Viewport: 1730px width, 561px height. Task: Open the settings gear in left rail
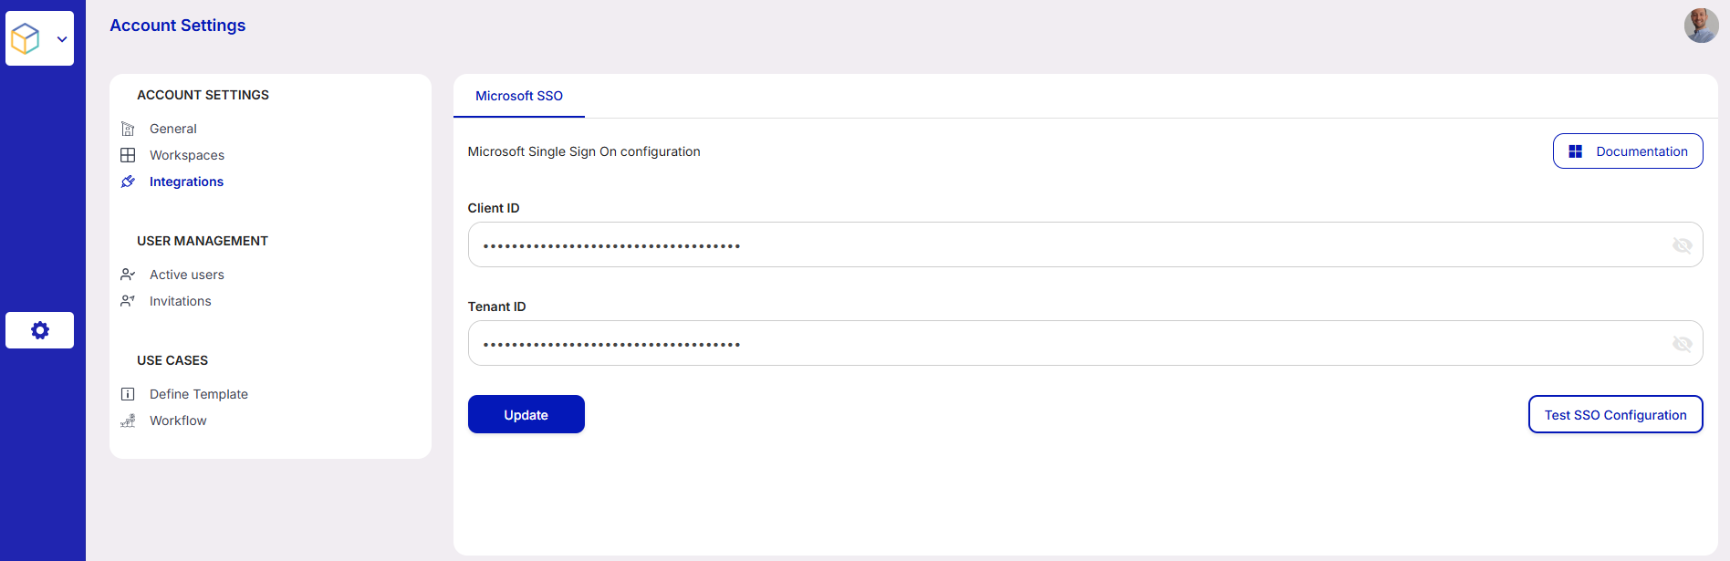[40, 330]
